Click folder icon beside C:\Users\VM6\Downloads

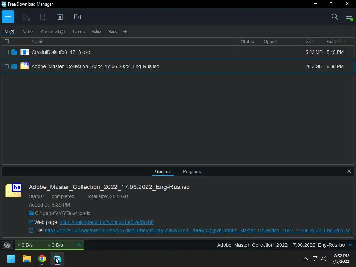point(31,213)
